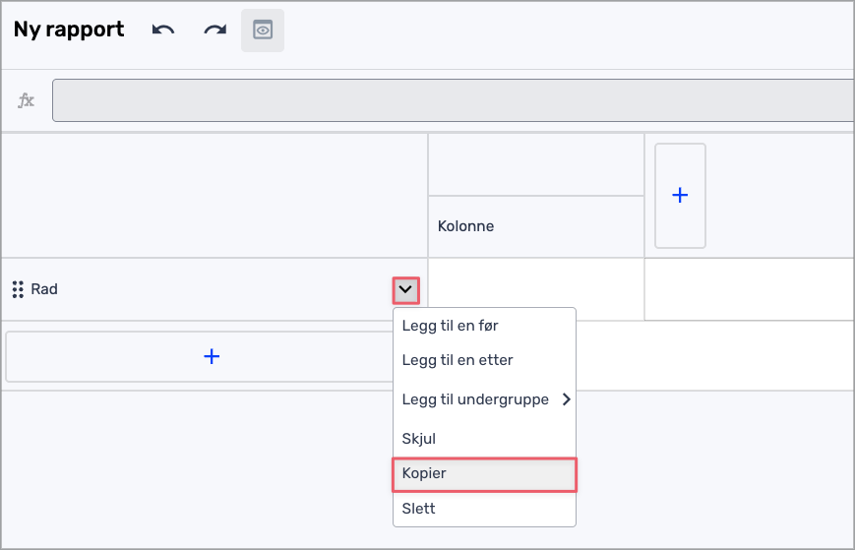Click the redo arrow icon

214,30
